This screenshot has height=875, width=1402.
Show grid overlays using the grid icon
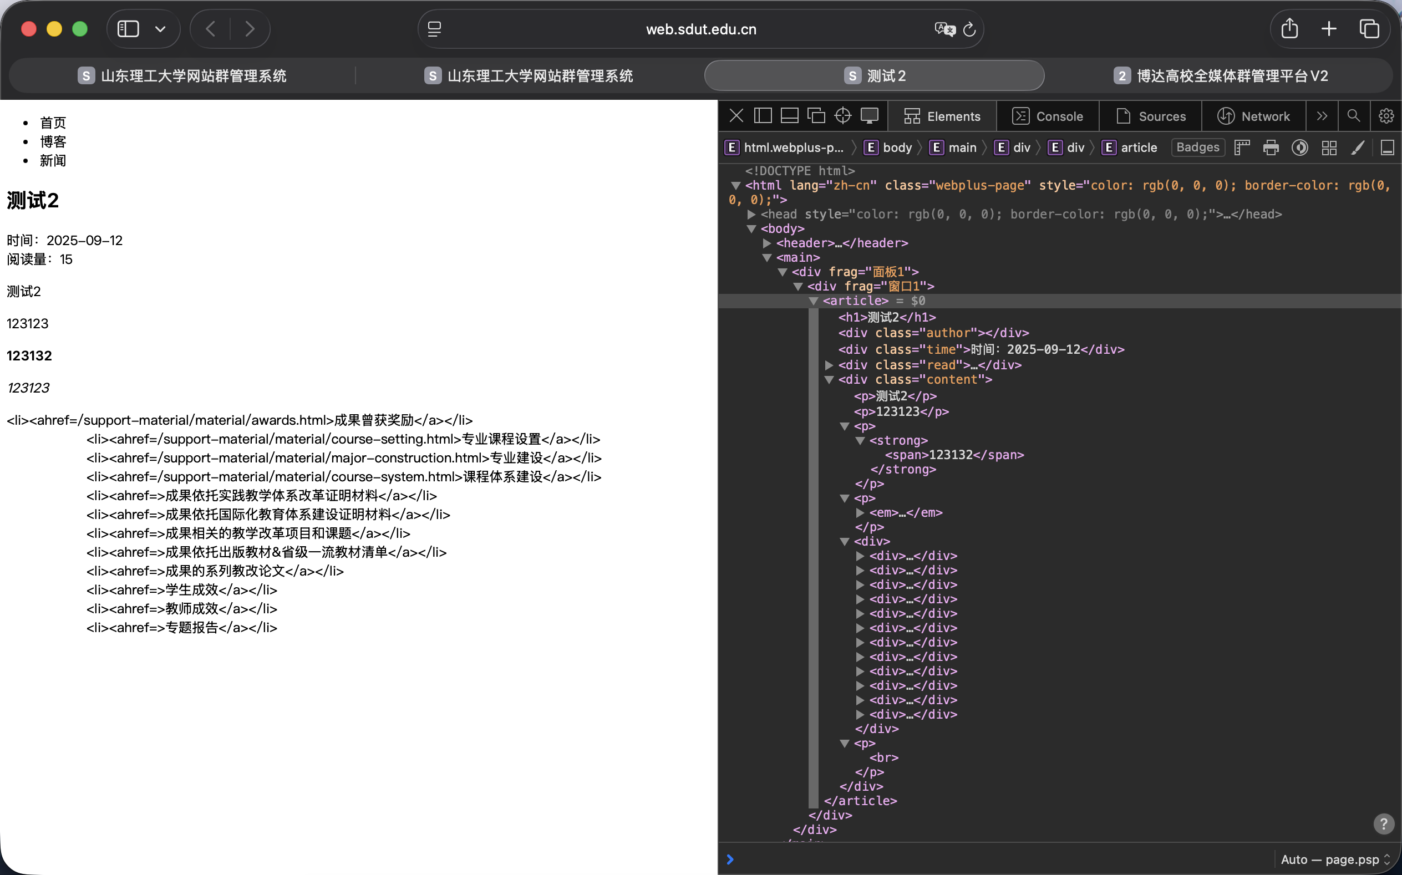(x=1328, y=147)
